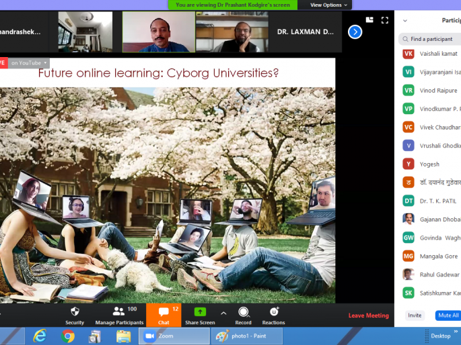
Task: Click the Leave Meeting link
Action: [368, 315]
